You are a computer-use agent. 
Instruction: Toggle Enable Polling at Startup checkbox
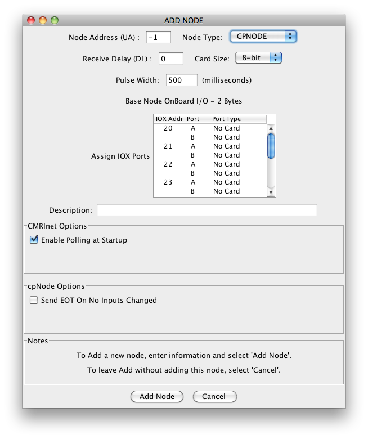tap(34, 240)
